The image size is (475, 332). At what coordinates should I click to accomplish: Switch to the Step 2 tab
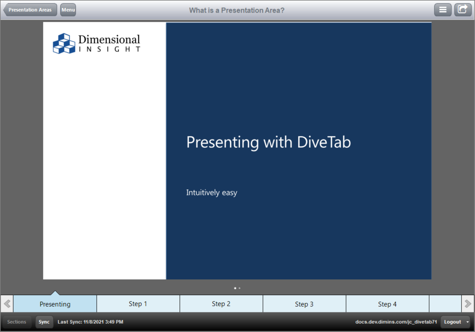(221, 304)
